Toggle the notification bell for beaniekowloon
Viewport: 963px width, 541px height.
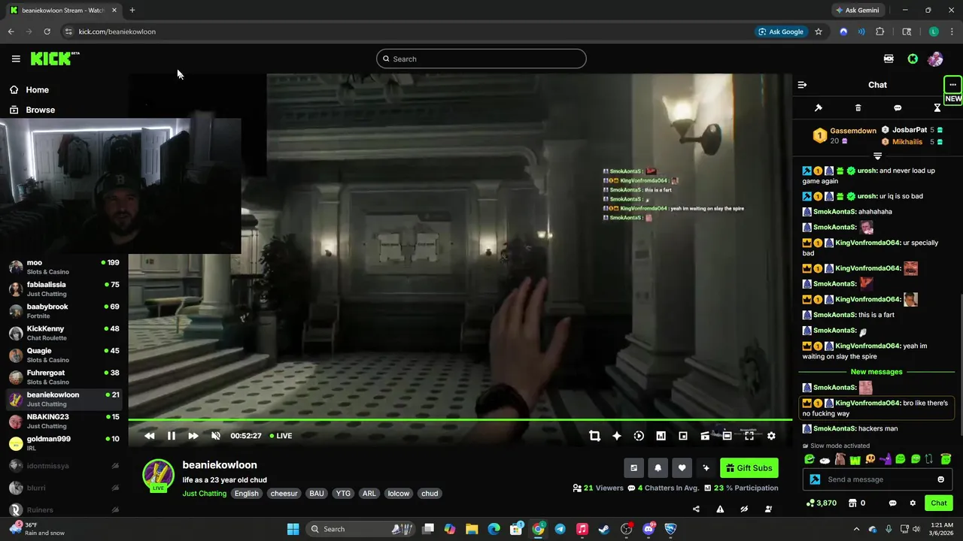tap(658, 468)
